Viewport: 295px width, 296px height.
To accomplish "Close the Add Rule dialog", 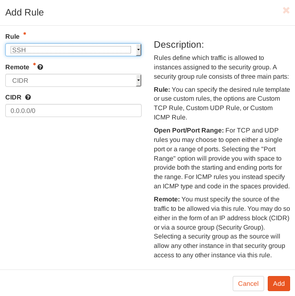I will (286, 11).
